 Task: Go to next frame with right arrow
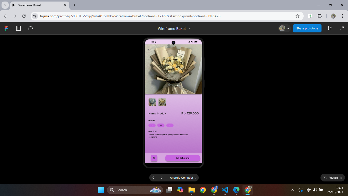tap(162, 178)
